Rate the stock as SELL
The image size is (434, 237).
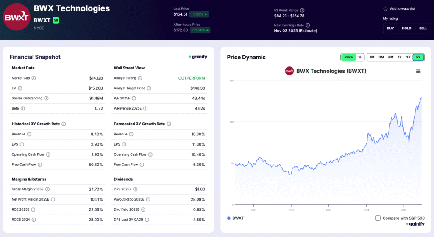[x=423, y=28]
